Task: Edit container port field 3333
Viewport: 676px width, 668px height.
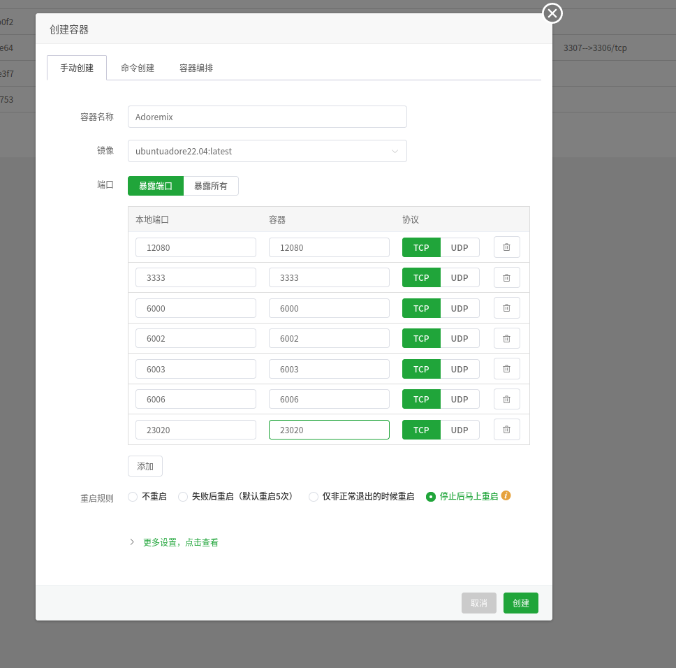Action: pyautogui.click(x=329, y=277)
